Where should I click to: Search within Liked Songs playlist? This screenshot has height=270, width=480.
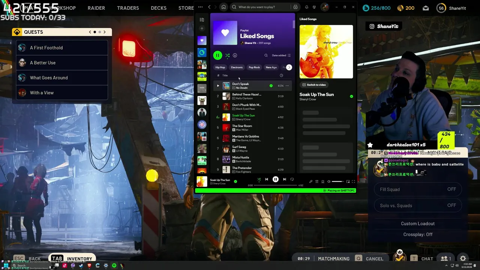point(266,55)
